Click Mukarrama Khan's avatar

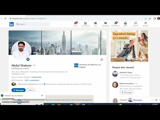[115, 85]
